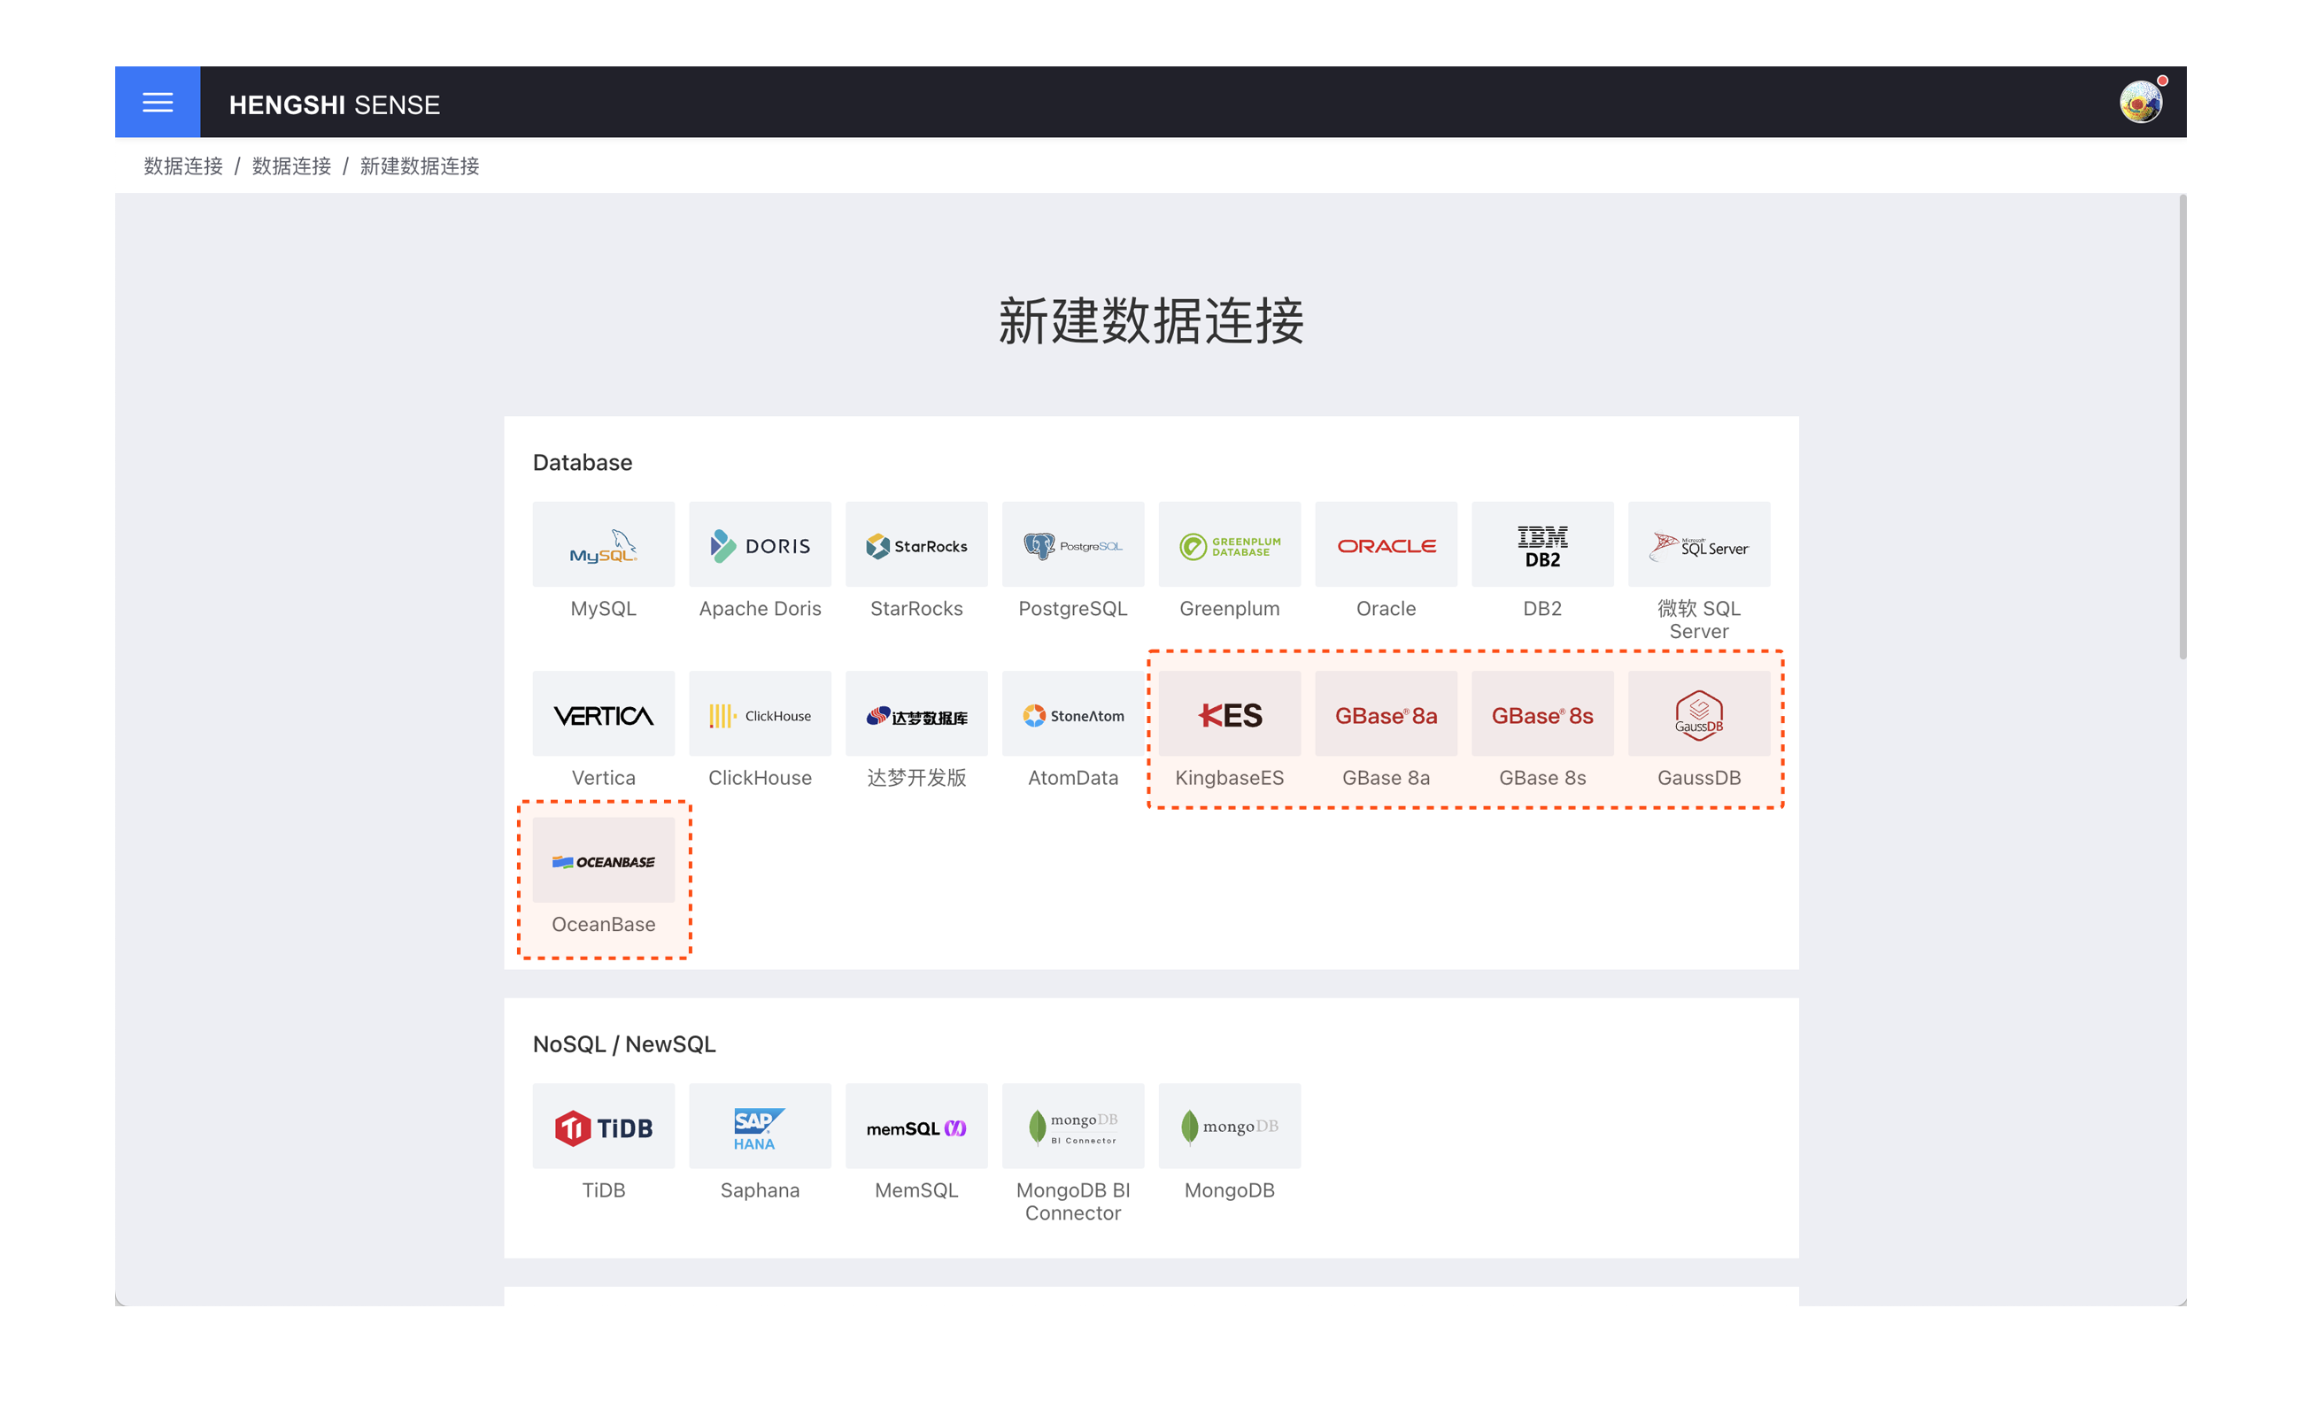
Task: Click the HENGSHI SENSE brand title
Action: tap(335, 104)
